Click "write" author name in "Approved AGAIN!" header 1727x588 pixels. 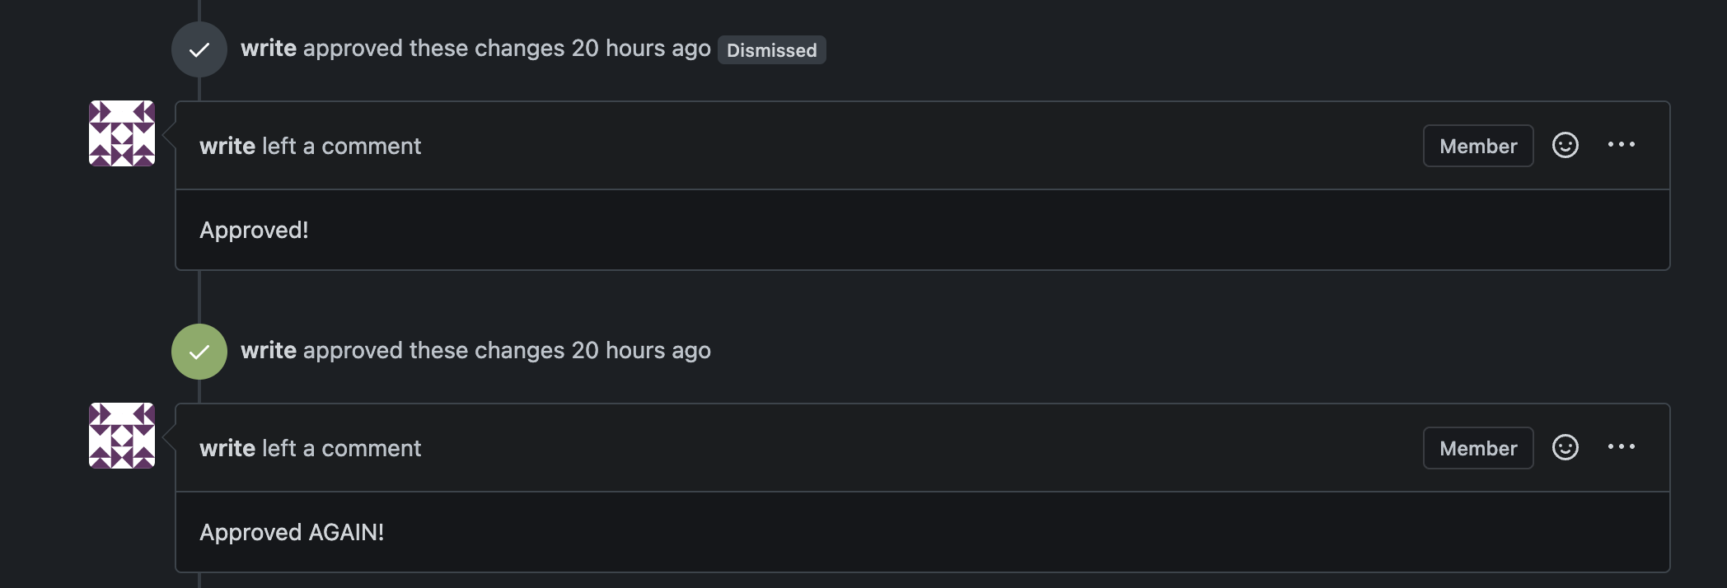click(x=227, y=449)
